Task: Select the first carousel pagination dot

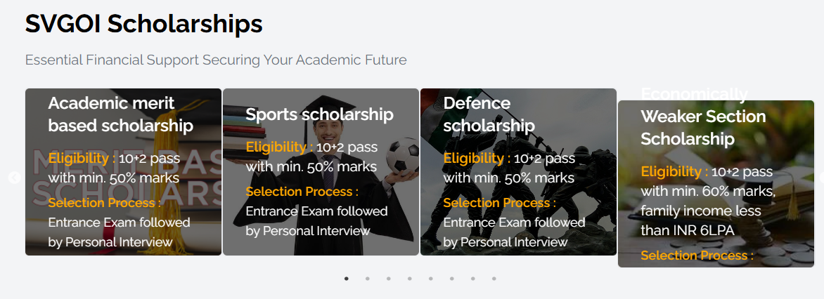Action: coord(347,279)
